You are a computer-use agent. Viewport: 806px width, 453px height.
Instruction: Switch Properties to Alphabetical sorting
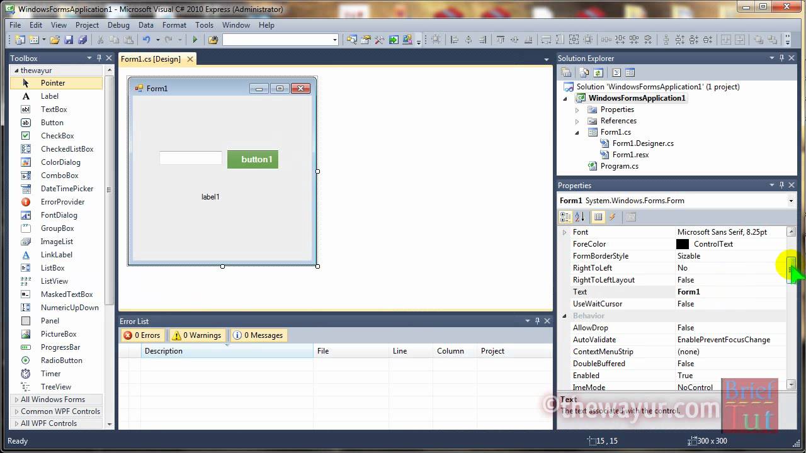pos(579,217)
